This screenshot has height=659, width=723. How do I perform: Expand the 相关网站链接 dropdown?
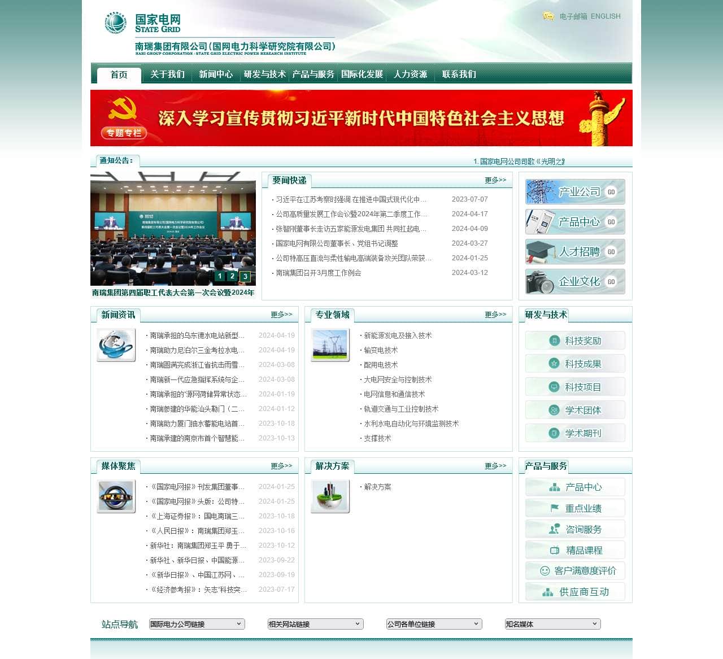click(x=315, y=624)
